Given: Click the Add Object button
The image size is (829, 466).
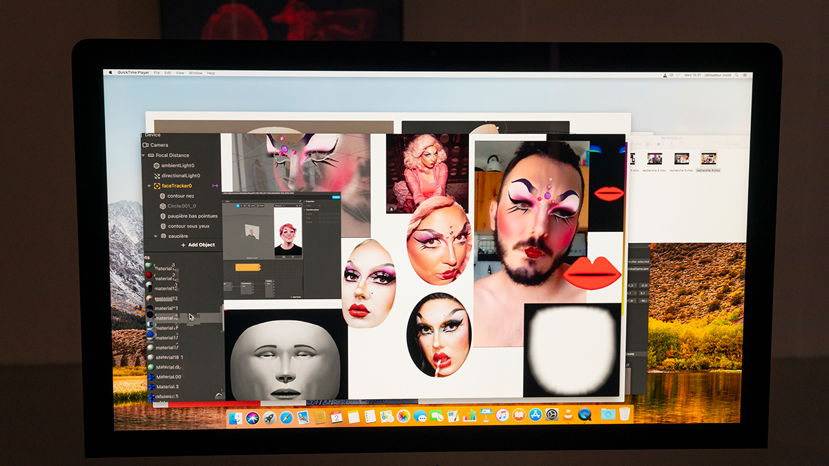Looking at the screenshot, I should (198, 245).
